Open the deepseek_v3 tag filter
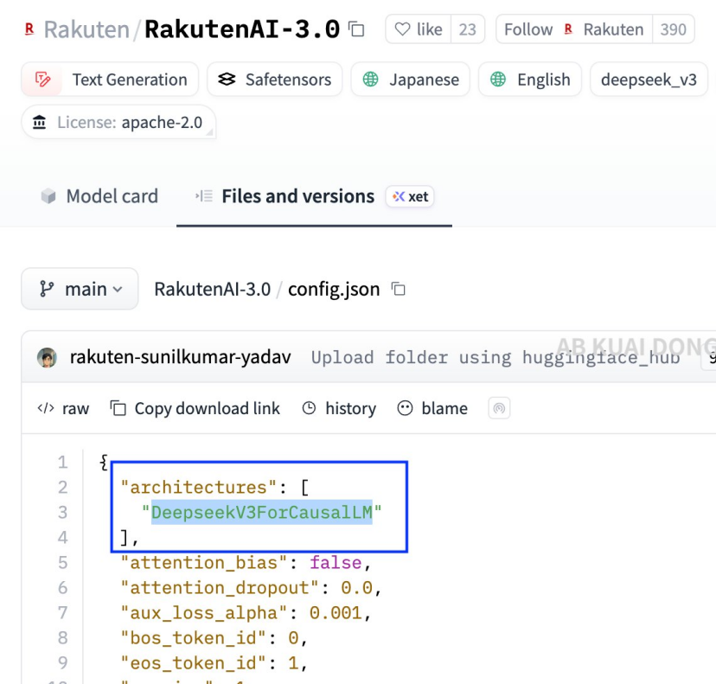The image size is (716, 684). coord(649,79)
